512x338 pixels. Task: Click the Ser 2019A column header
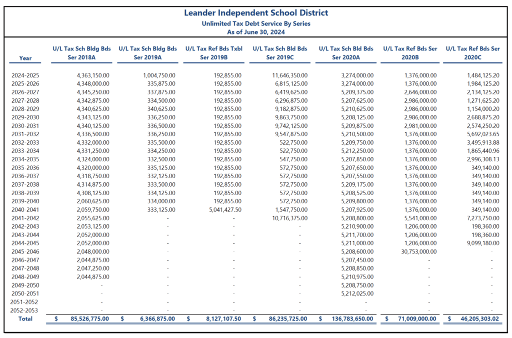[147, 53]
